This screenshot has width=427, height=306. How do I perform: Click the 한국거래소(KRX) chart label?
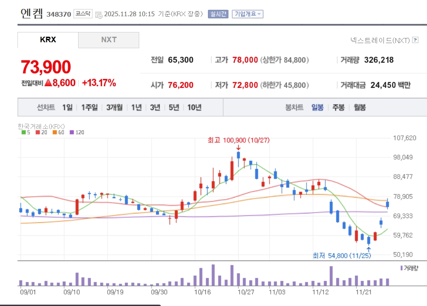[x=41, y=126]
